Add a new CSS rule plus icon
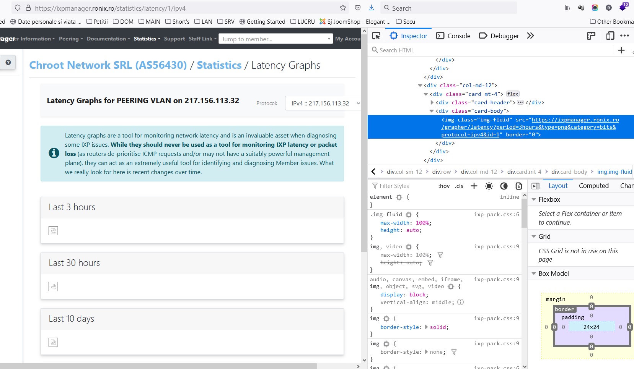 pyautogui.click(x=474, y=186)
